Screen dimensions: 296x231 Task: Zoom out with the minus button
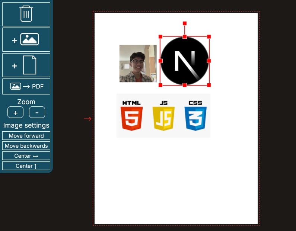pos(37,112)
